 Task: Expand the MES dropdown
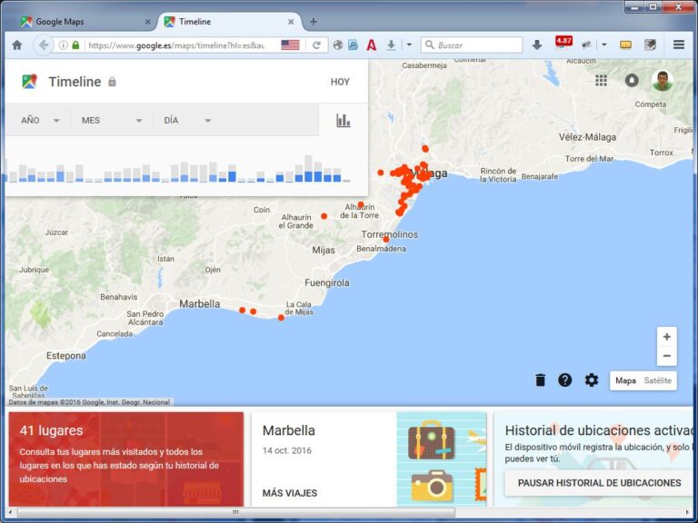112,120
